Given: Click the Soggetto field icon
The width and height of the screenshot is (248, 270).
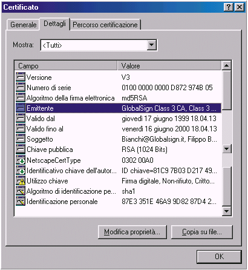Looking at the screenshot, I should pos(21,139).
